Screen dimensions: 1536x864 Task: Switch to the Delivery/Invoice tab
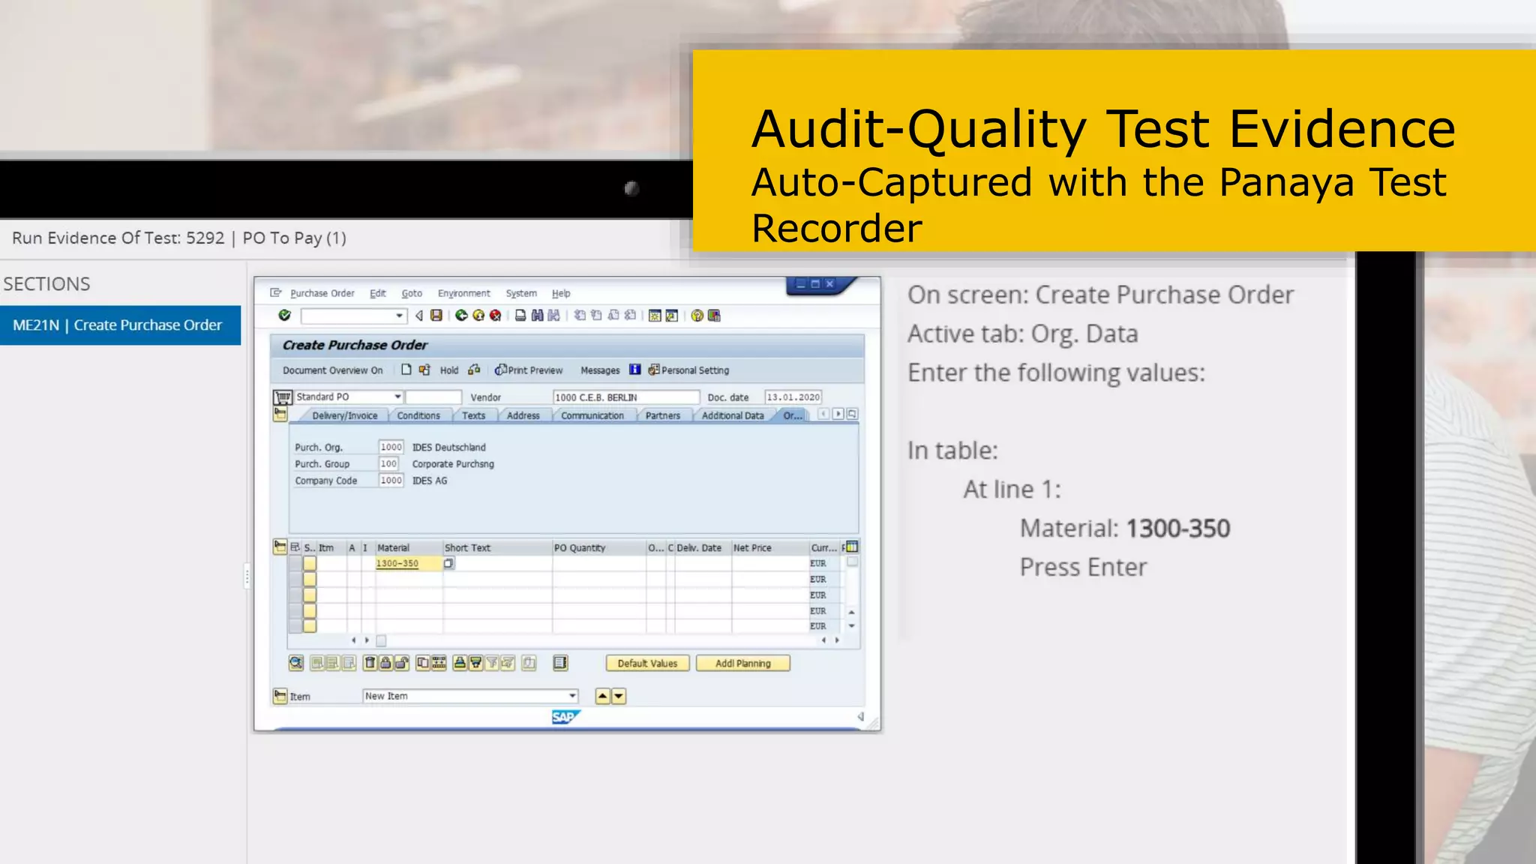coord(345,415)
